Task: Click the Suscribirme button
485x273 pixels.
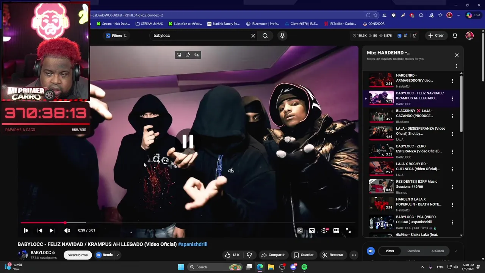Action: (78, 255)
